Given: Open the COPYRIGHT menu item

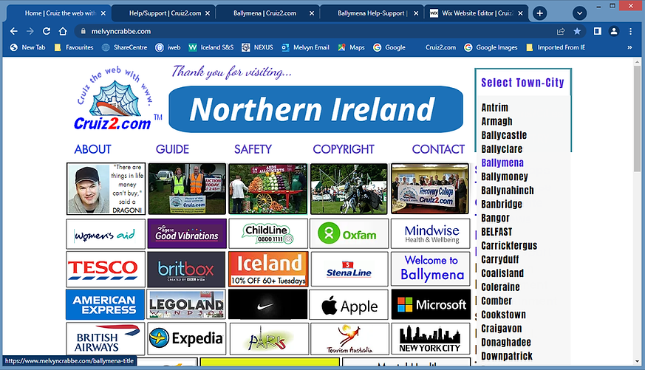Looking at the screenshot, I should tap(344, 149).
